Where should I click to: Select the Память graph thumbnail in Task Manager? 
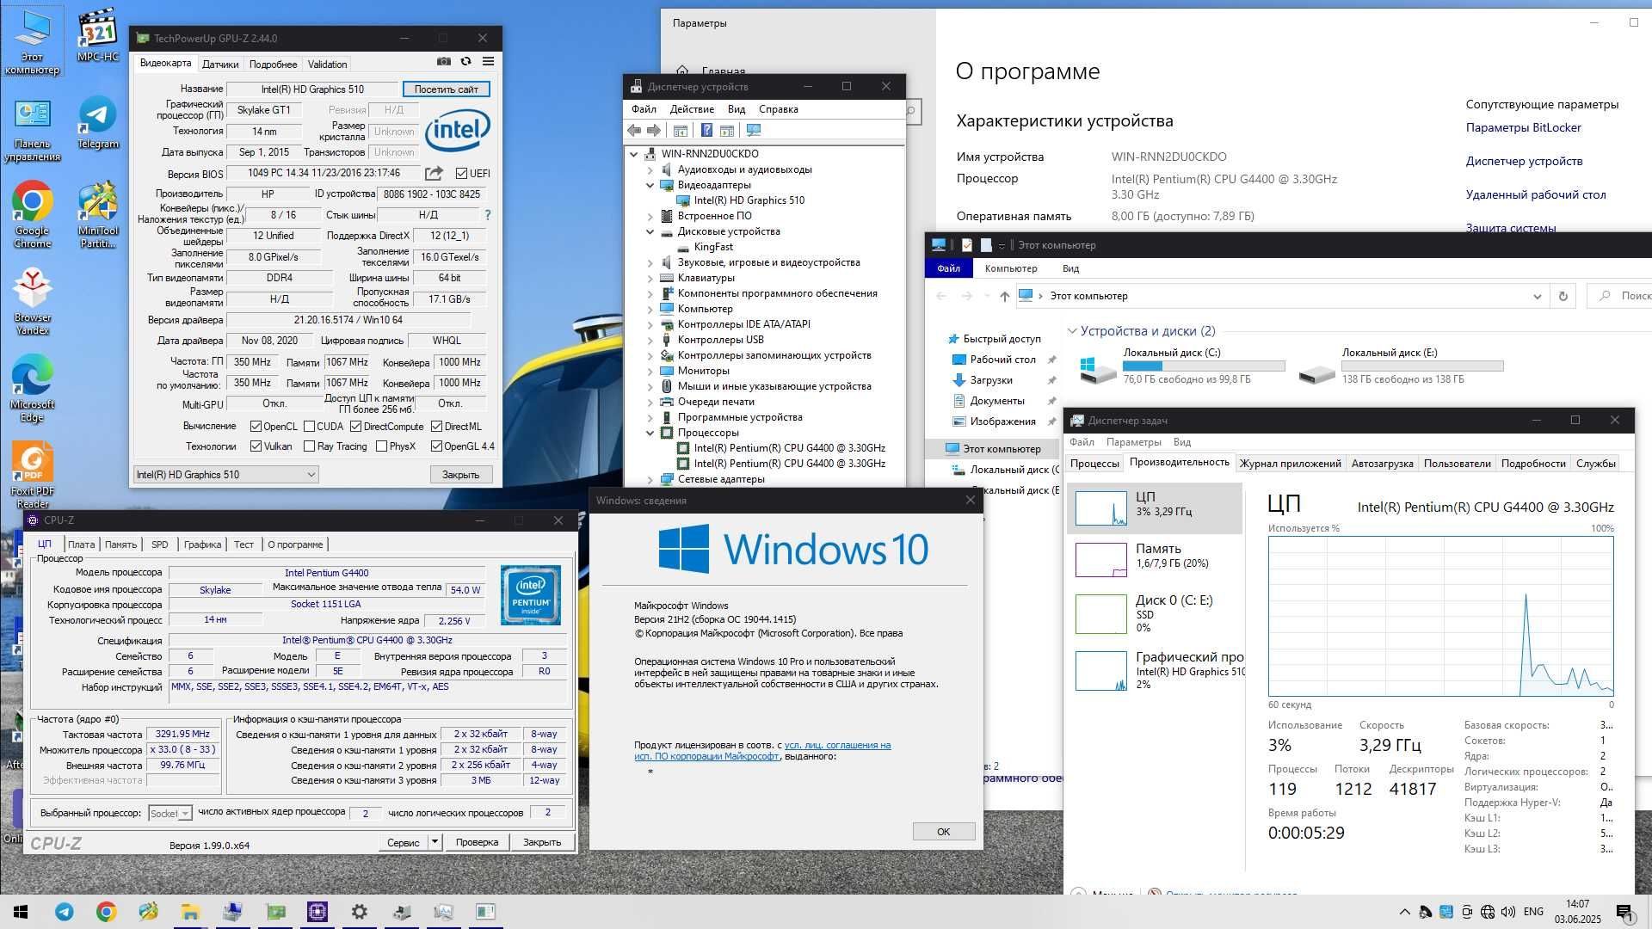click(x=1101, y=560)
